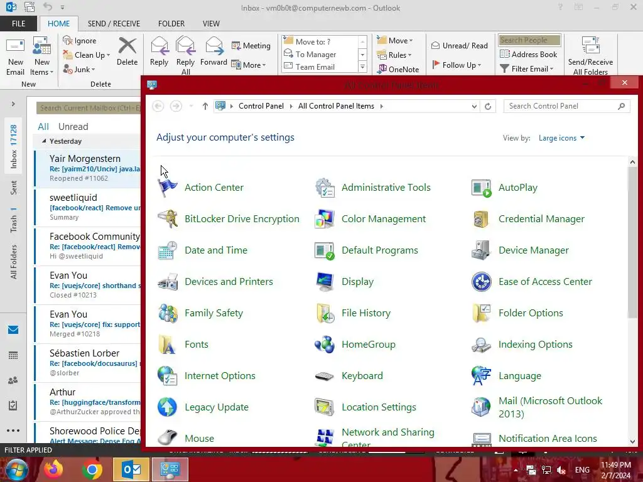Open File History

point(353,313)
